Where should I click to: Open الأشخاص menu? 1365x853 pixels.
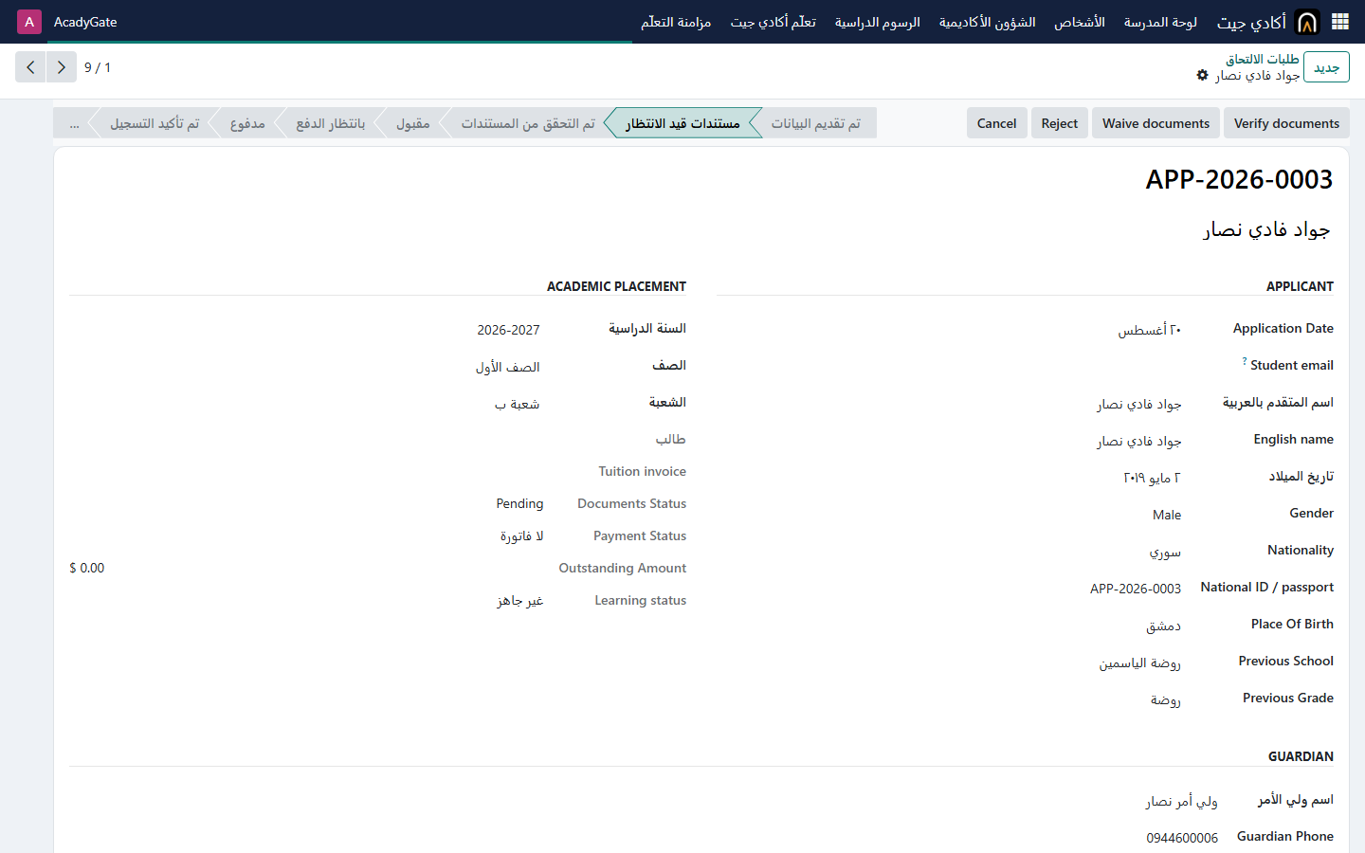[1080, 22]
